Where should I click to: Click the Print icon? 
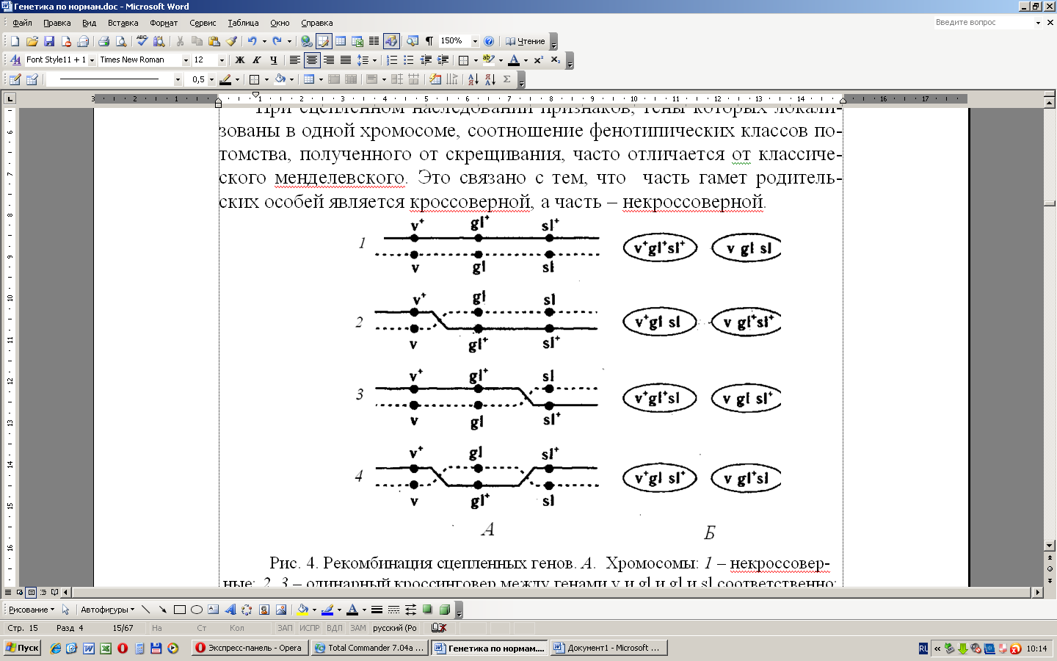coord(103,41)
